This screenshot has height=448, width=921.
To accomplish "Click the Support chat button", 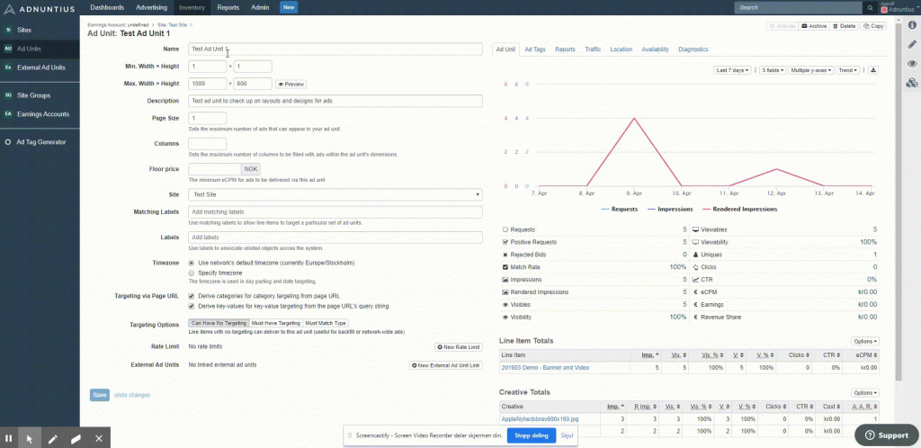I will [886, 435].
